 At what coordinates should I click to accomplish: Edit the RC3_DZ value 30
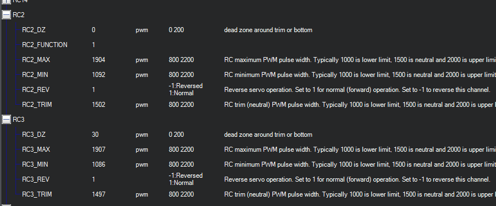[95, 135]
